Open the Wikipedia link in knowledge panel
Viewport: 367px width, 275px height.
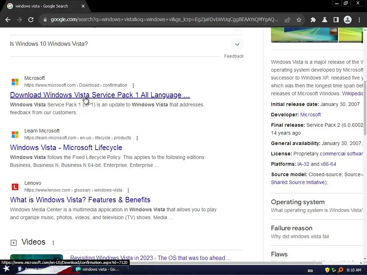(x=353, y=93)
